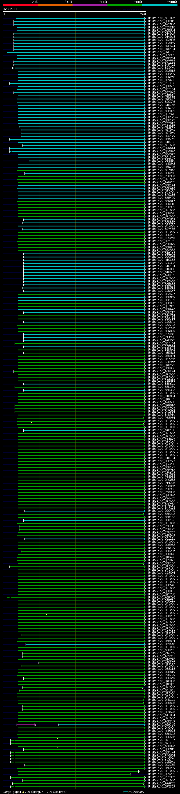Screen dimensions: 180x794
Task: Click magenta segment of A3AIV8 alignment
Action: [x=26, y=725]
